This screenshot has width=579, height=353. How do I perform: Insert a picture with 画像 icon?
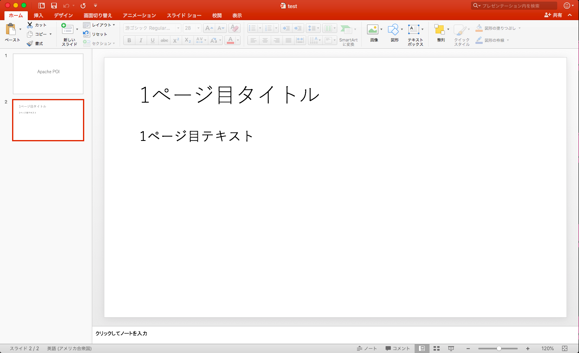tap(373, 30)
